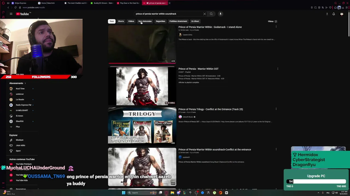The height and width of the screenshot is (196, 350).
Task: Select the Vidéos filter chip
Action: click(x=131, y=21)
